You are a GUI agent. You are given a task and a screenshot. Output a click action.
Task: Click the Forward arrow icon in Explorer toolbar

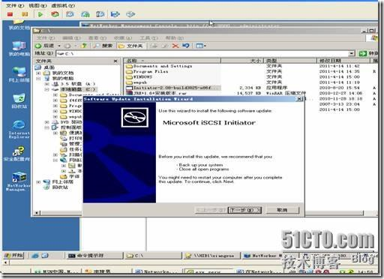tap(67, 46)
